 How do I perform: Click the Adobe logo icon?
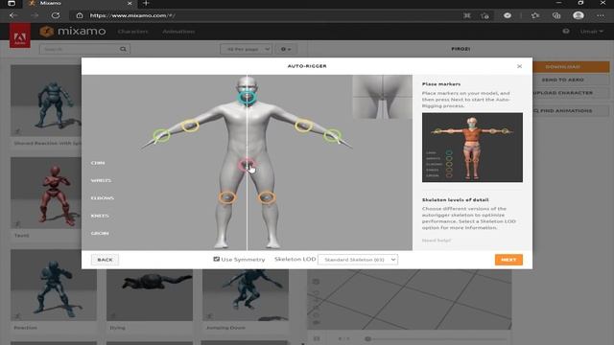pos(20,36)
